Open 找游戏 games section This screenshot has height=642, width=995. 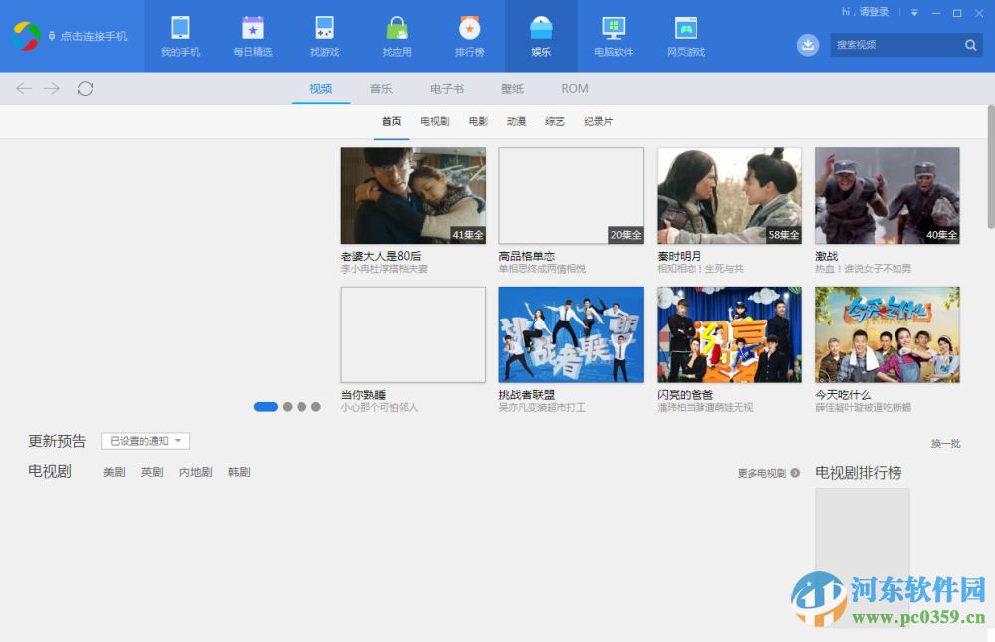(323, 36)
